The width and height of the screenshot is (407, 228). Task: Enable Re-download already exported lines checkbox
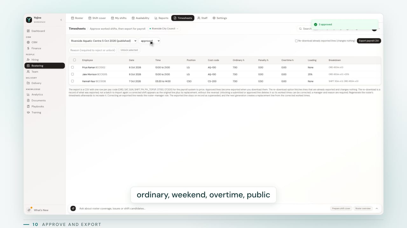coord(296,41)
